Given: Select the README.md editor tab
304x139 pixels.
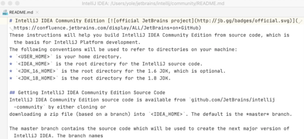Looking at the screenshot, I should point(21,12).
